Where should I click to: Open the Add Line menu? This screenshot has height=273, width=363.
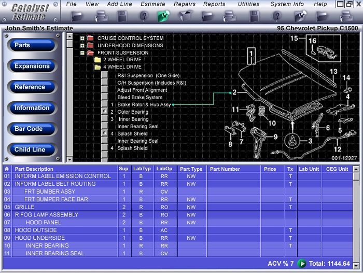tap(119, 4)
